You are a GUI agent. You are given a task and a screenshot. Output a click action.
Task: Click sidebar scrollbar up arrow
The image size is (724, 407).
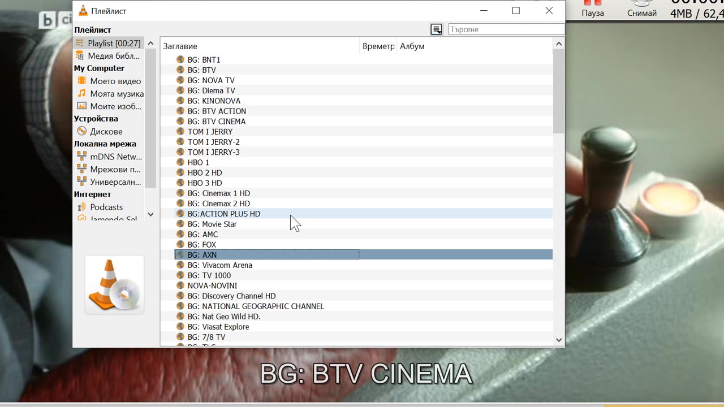150,44
